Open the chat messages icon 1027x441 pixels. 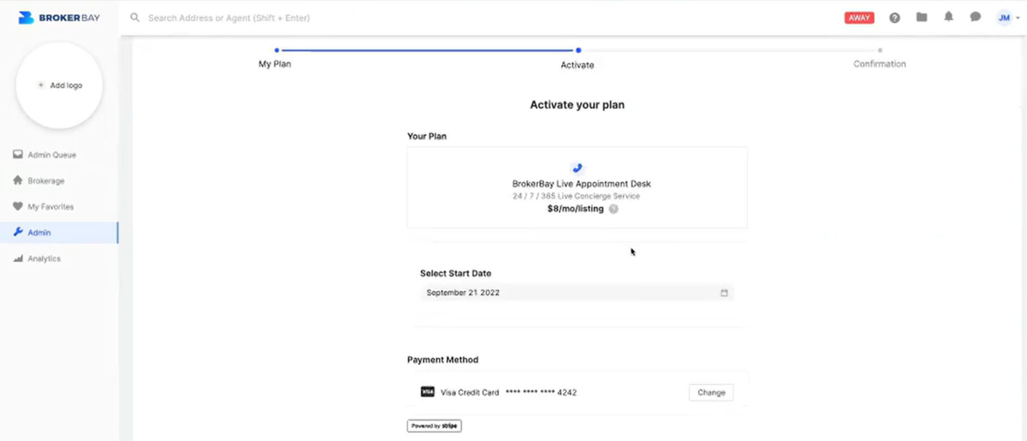[x=975, y=18]
